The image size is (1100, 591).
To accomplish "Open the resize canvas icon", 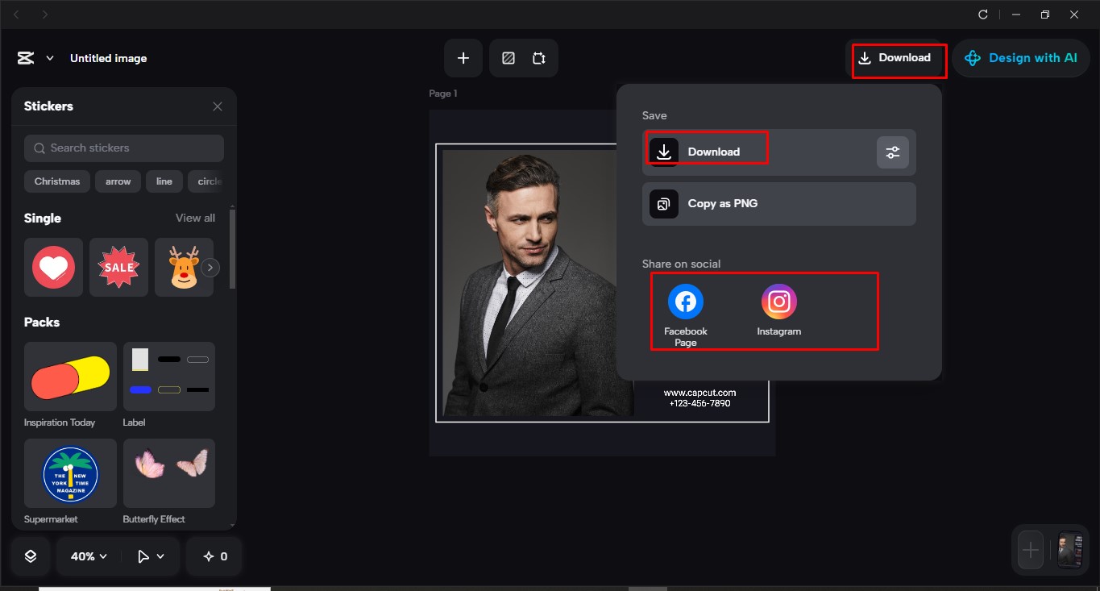I will [x=538, y=57].
